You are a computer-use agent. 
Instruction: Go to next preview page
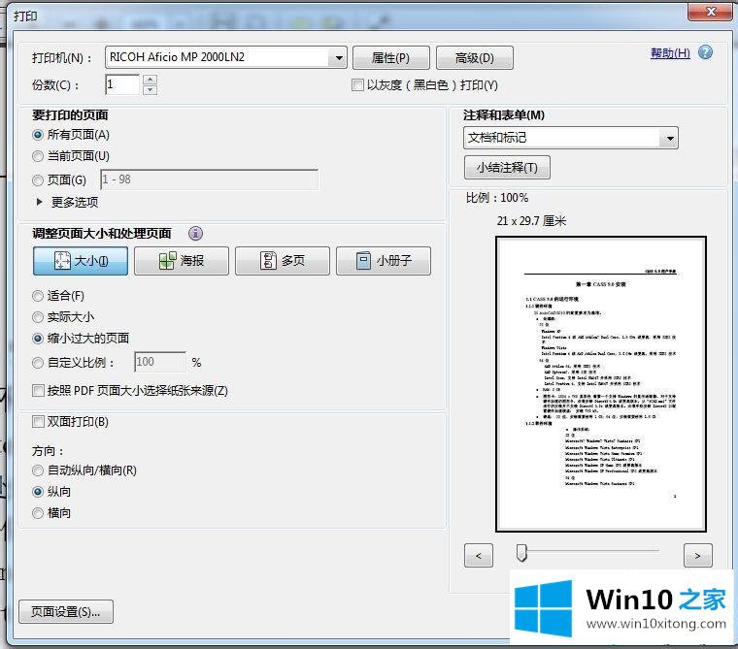pyautogui.click(x=697, y=556)
